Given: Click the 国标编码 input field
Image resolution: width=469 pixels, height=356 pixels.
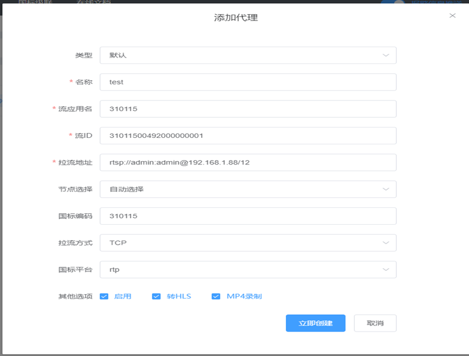Looking at the screenshot, I should point(248,216).
